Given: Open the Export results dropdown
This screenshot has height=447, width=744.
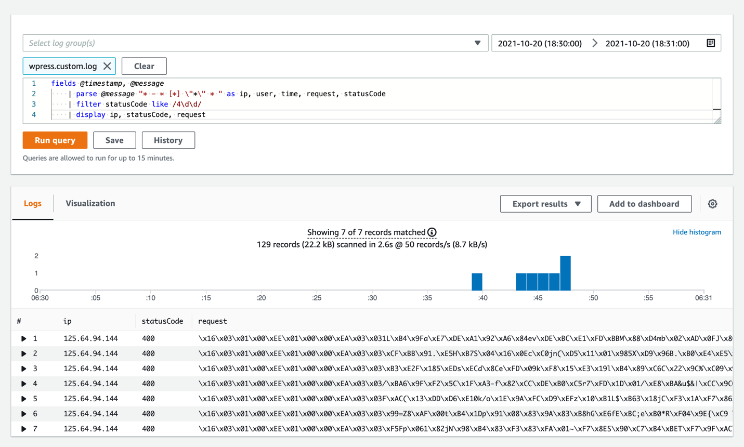Looking at the screenshot, I should pos(545,204).
